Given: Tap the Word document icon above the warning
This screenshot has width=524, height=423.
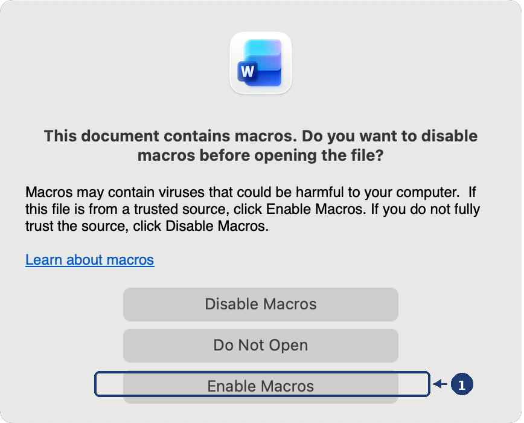Looking at the screenshot, I should 260,63.
